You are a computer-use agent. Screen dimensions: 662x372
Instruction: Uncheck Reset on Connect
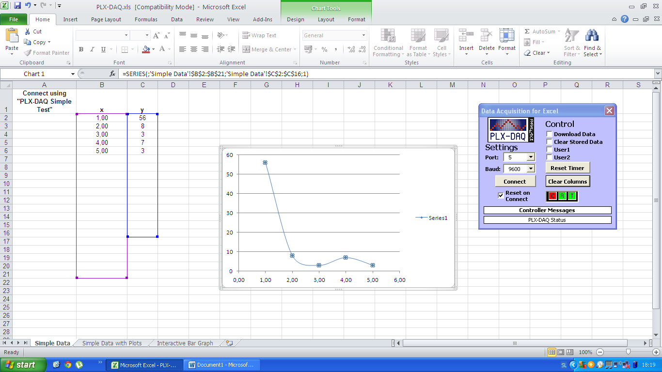pyautogui.click(x=501, y=196)
